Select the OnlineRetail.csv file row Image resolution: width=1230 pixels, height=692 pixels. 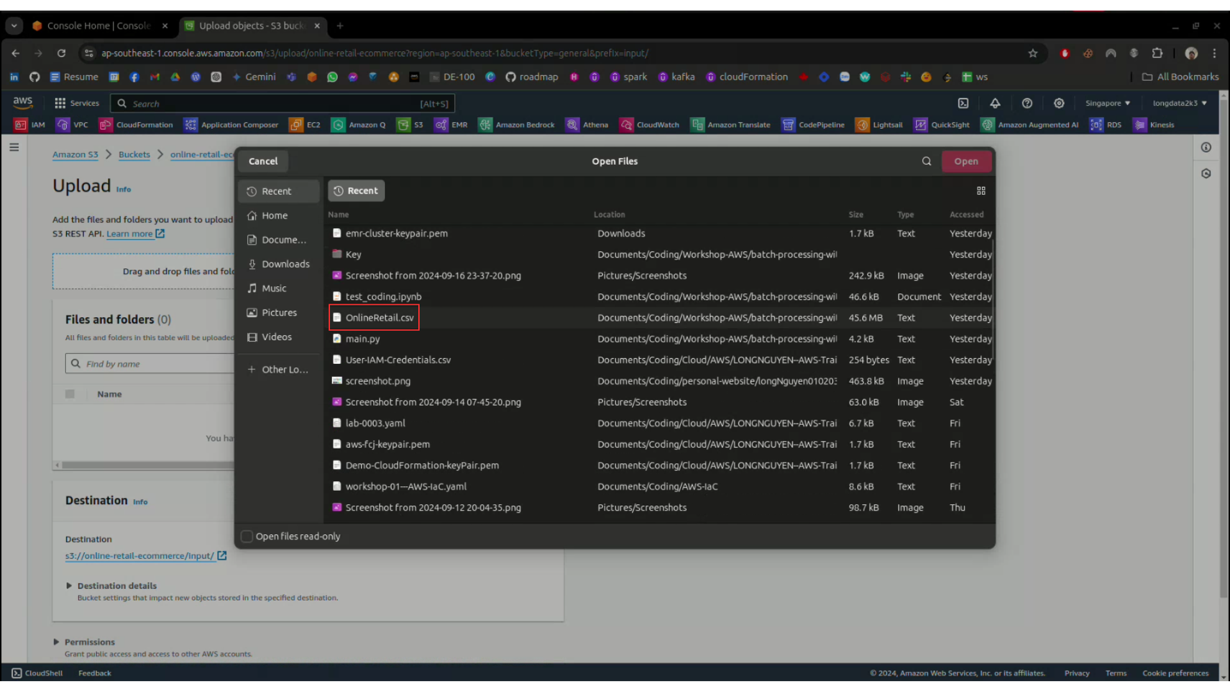pos(379,318)
